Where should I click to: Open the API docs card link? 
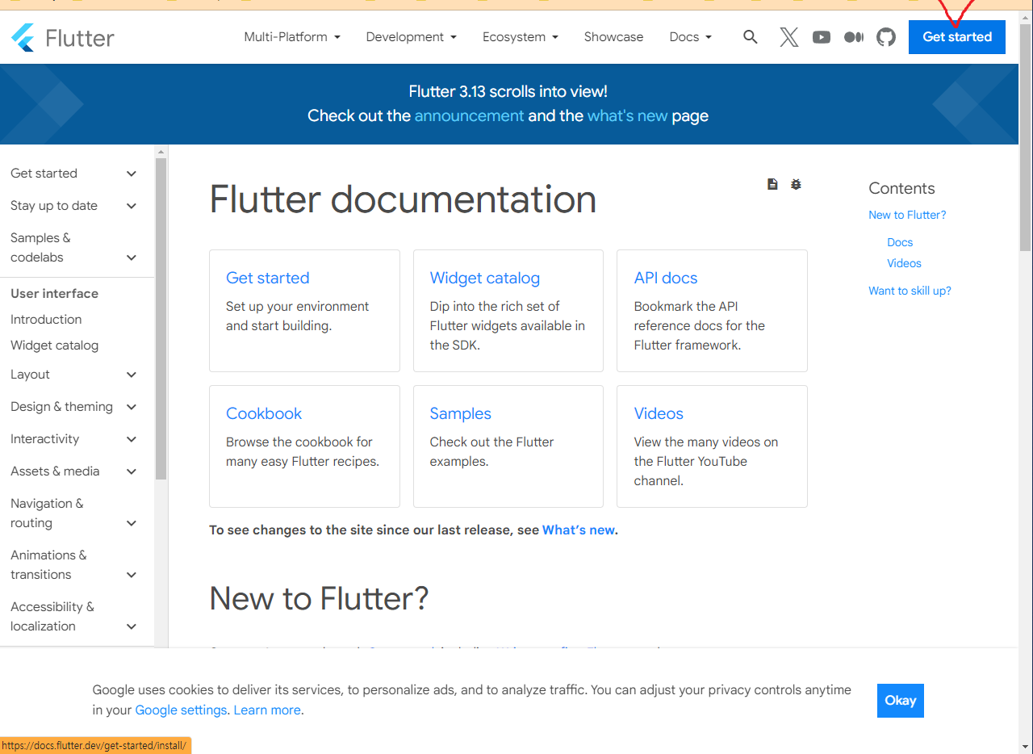tap(666, 278)
